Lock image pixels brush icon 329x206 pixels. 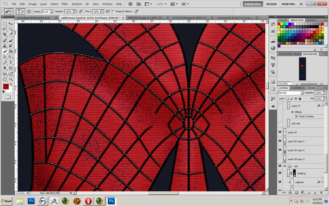pyautogui.click(x=292, y=98)
